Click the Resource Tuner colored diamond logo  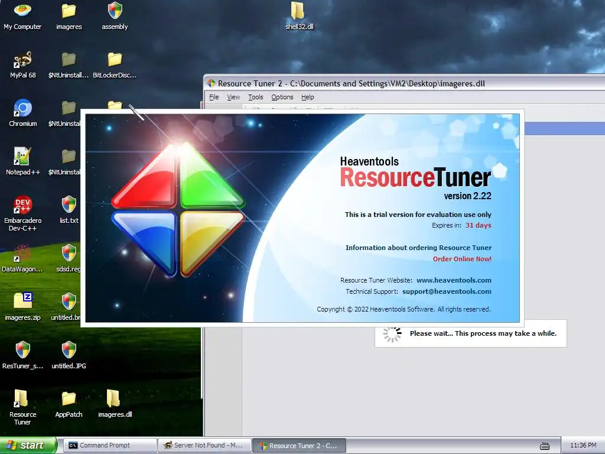178,210
